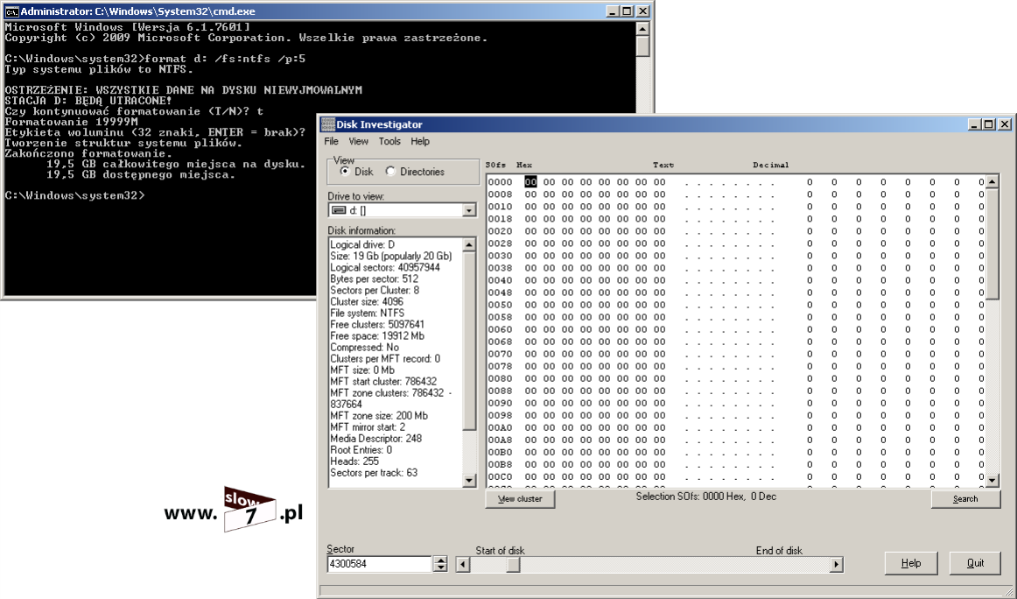Click into the Sector number field

(x=380, y=564)
